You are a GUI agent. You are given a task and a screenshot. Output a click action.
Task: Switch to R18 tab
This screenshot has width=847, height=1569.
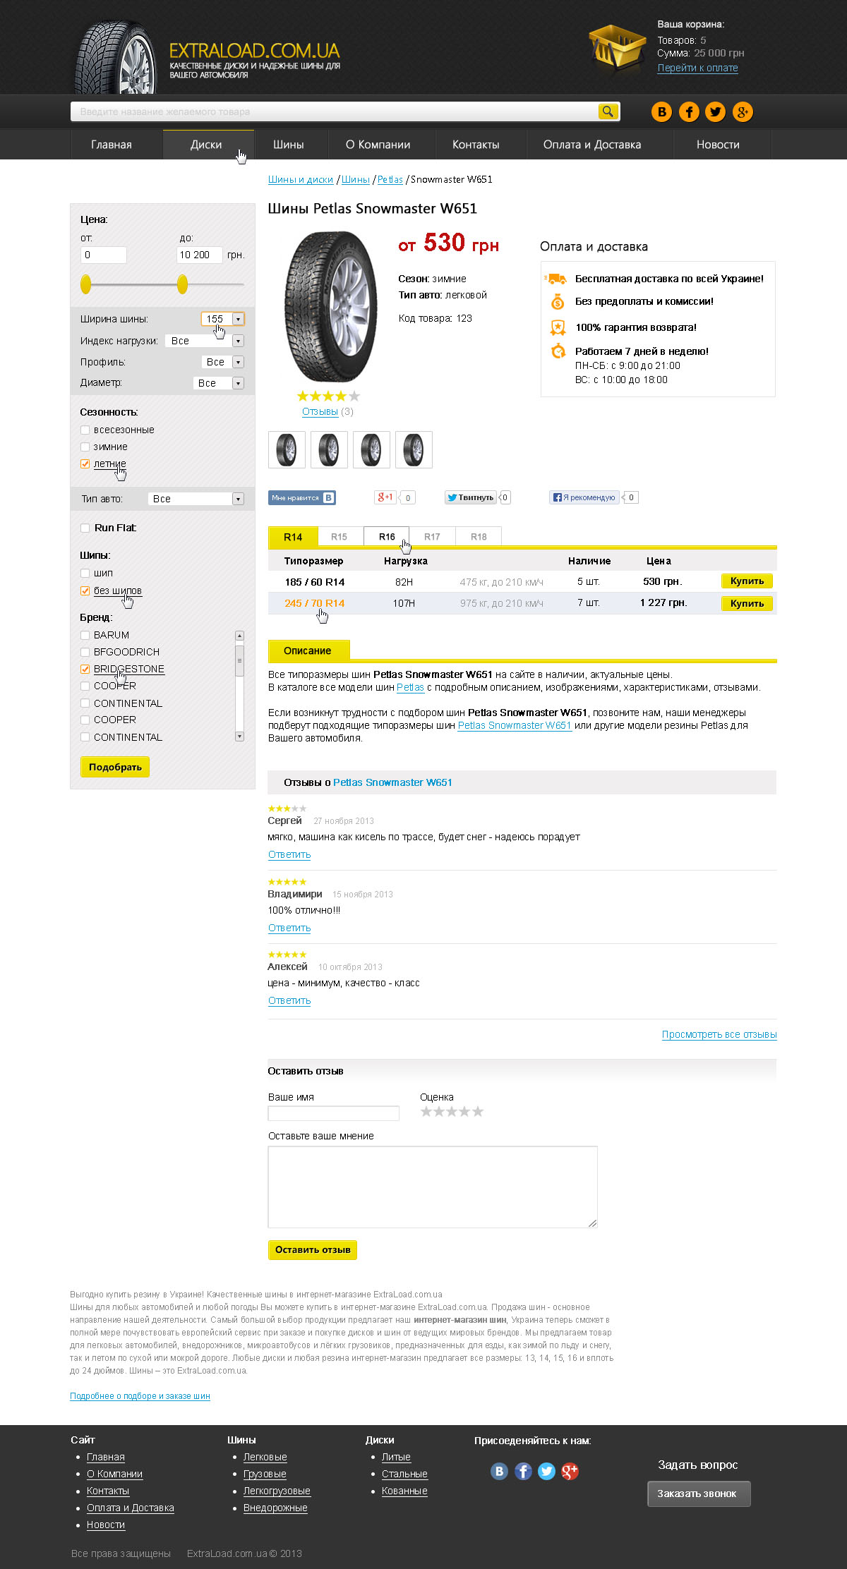[x=479, y=537]
